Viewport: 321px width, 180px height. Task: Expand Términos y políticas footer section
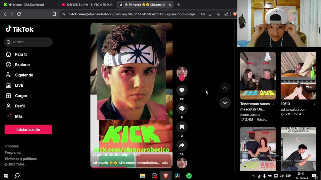click(21, 159)
